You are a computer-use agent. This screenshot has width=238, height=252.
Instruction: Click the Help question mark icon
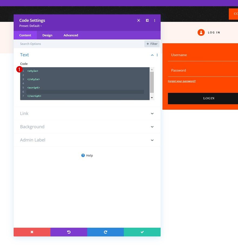[x=83, y=155]
